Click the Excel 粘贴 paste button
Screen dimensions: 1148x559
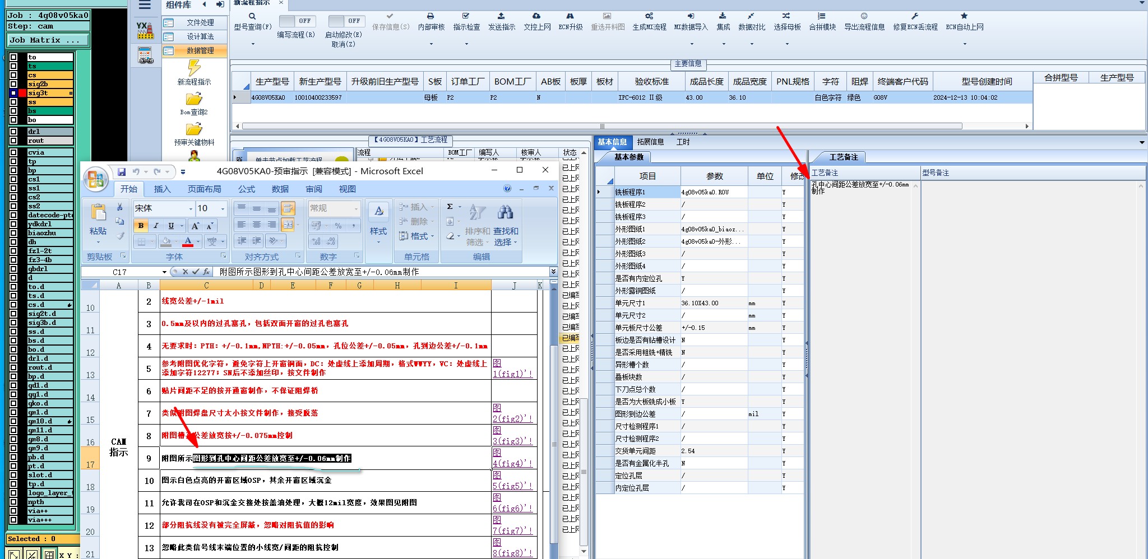(98, 223)
